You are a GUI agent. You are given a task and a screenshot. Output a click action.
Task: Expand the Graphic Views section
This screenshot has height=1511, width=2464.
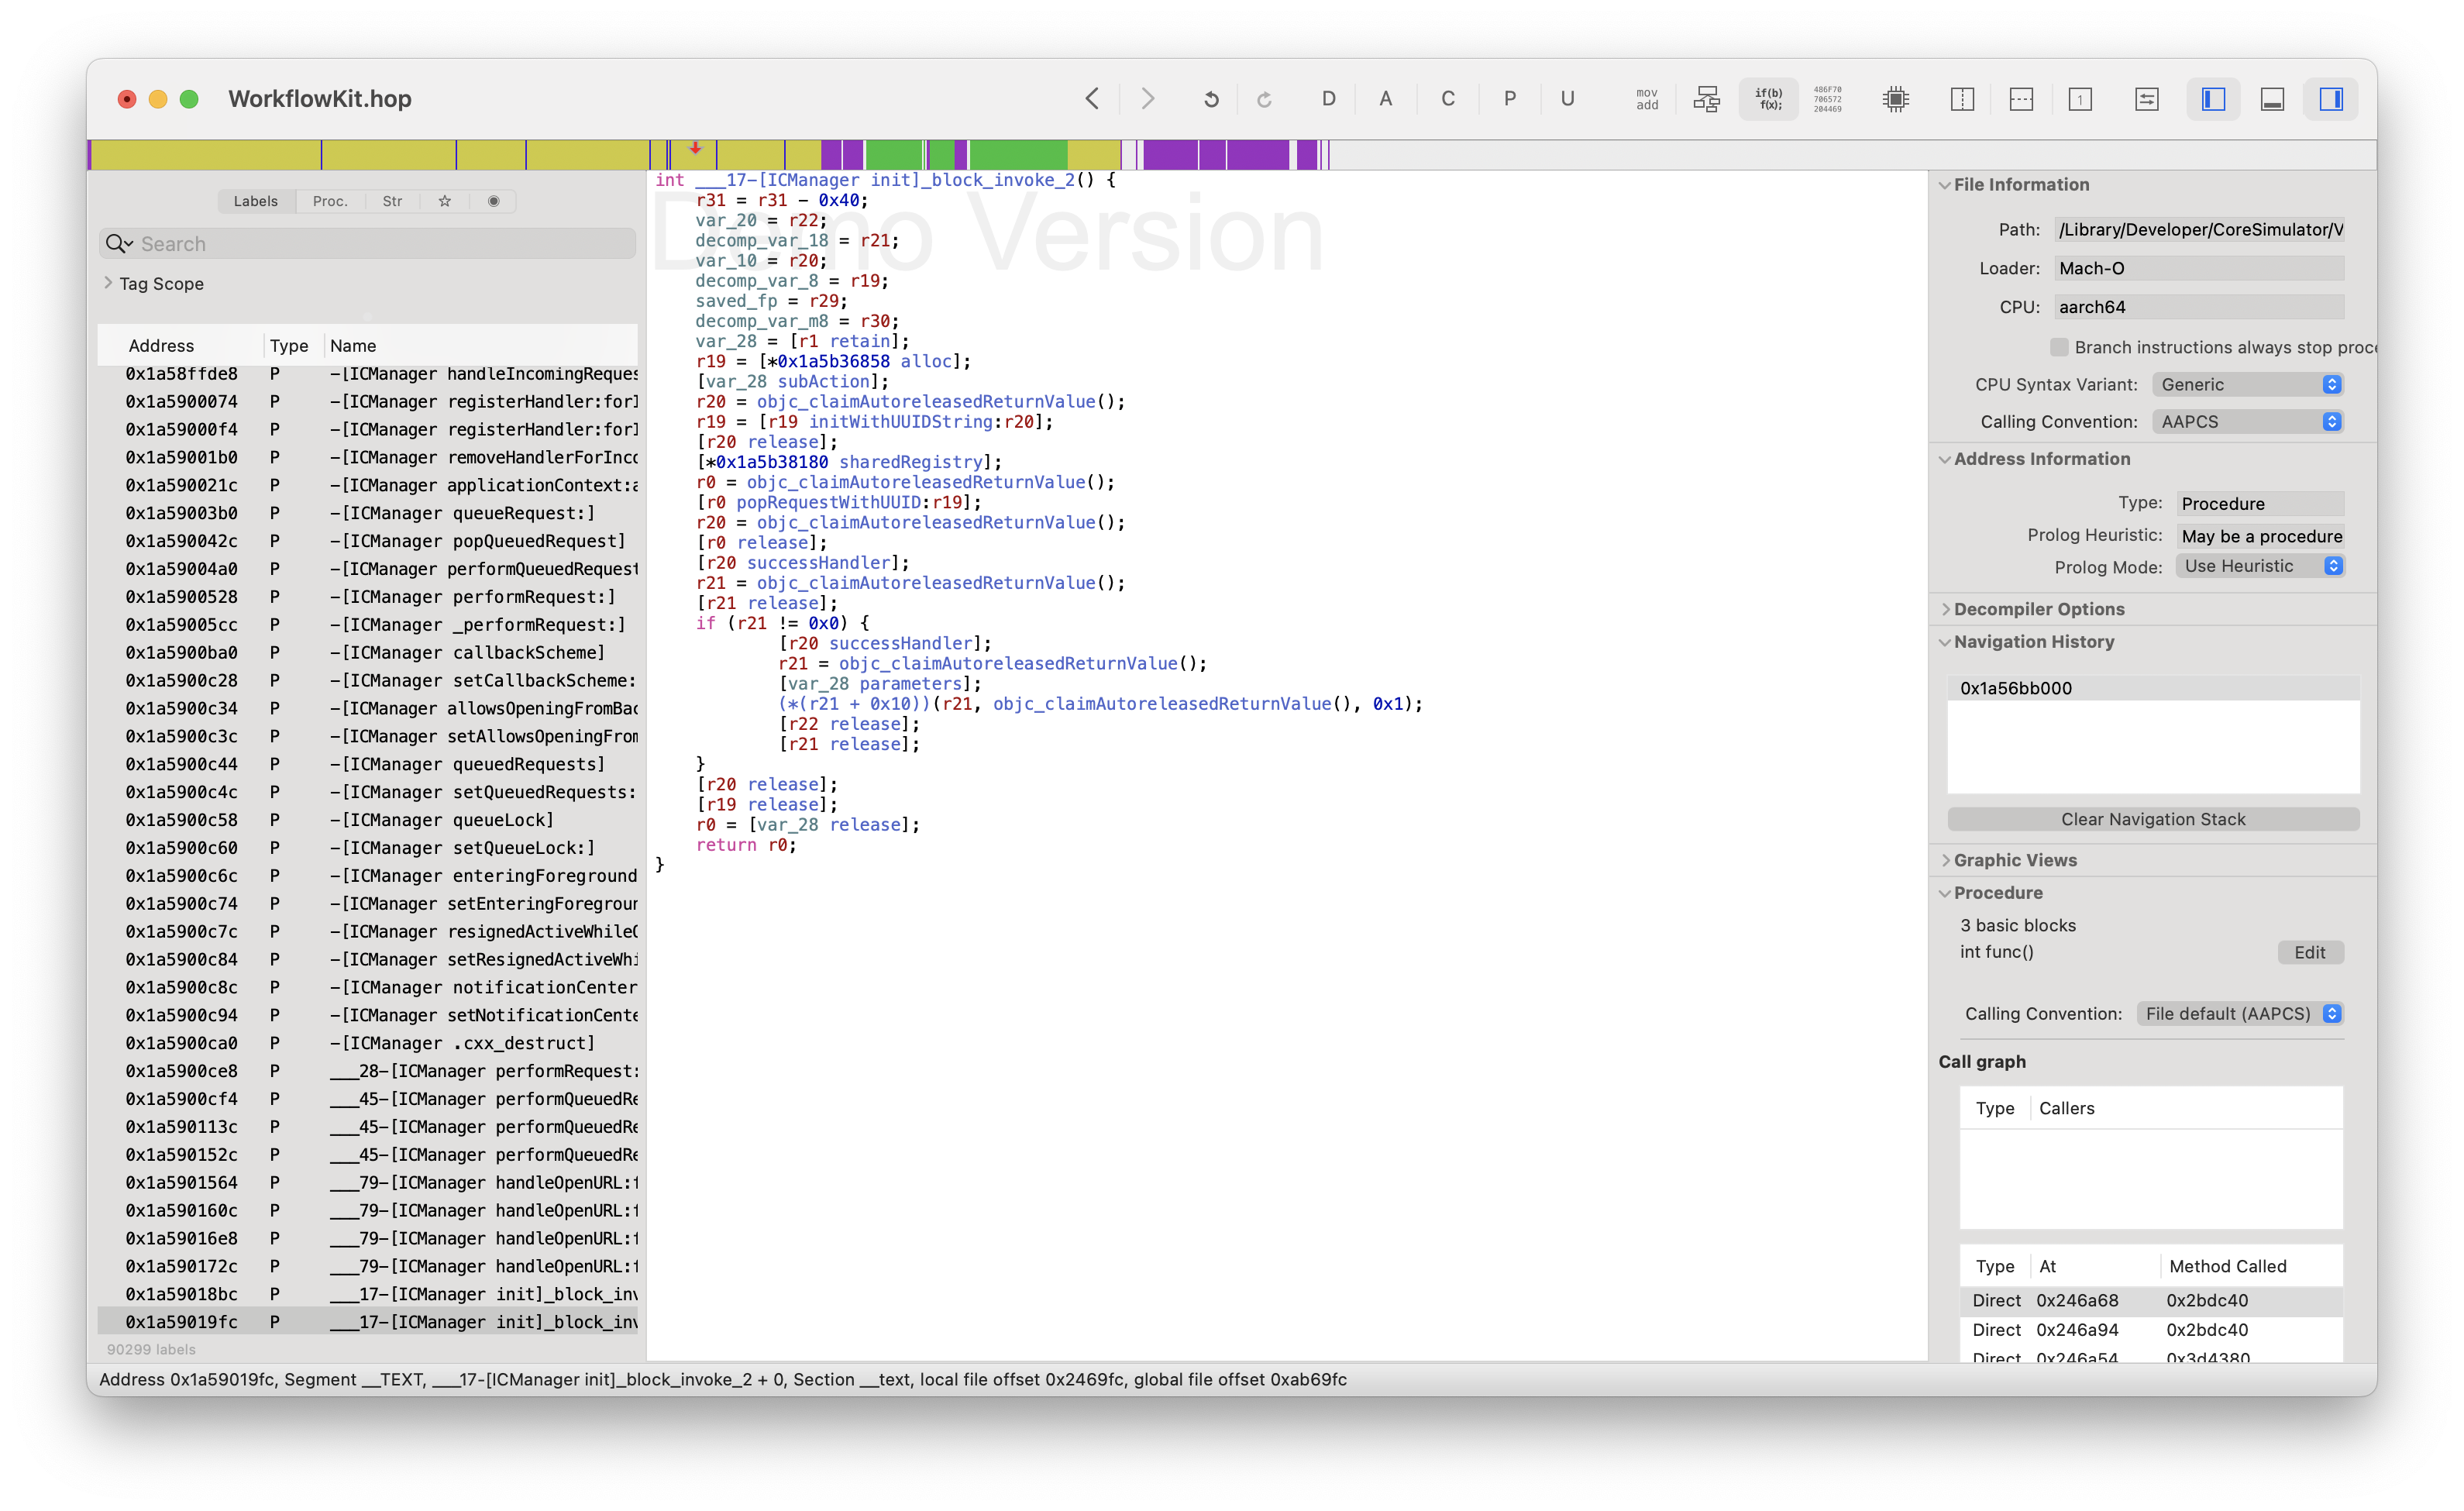[1945, 860]
